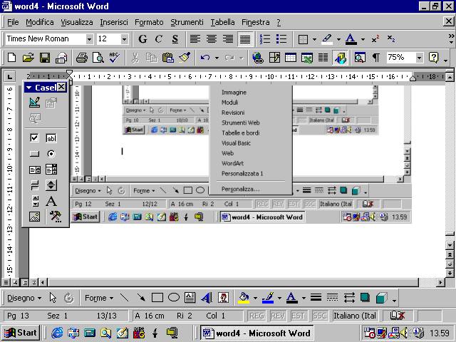Apply a shadow to the shape
The height and width of the screenshot is (342, 456).
pyautogui.click(x=365, y=298)
